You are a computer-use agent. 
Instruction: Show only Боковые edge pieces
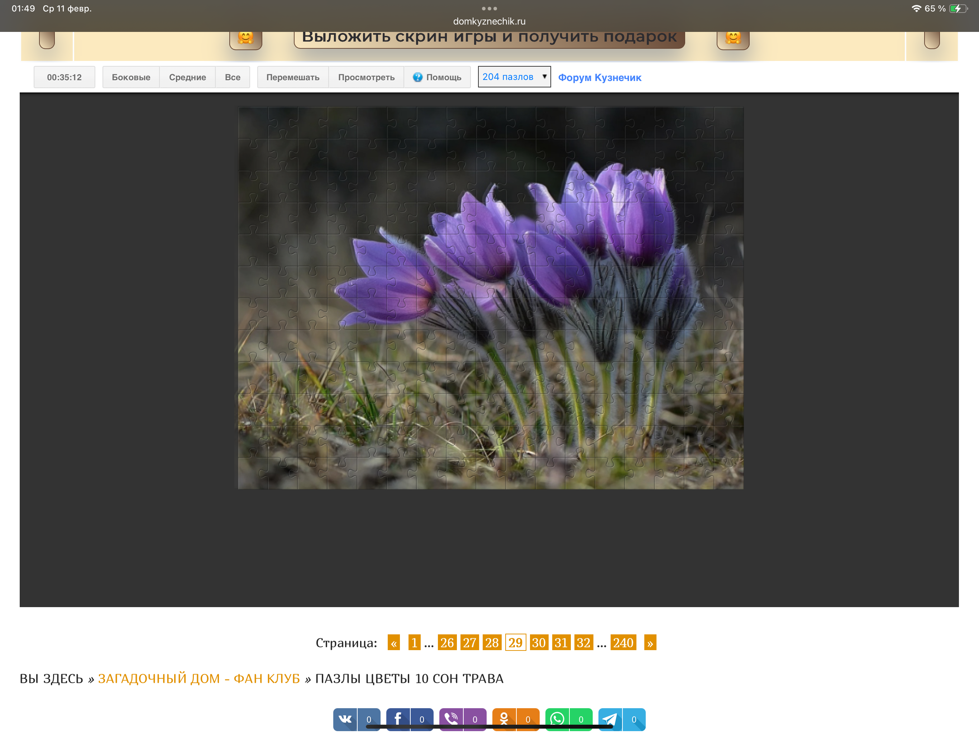pyautogui.click(x=131, y=77)
